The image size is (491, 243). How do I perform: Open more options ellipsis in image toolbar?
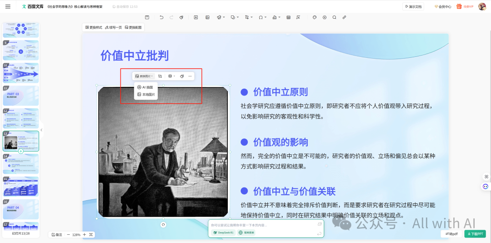tap(190, 76)
